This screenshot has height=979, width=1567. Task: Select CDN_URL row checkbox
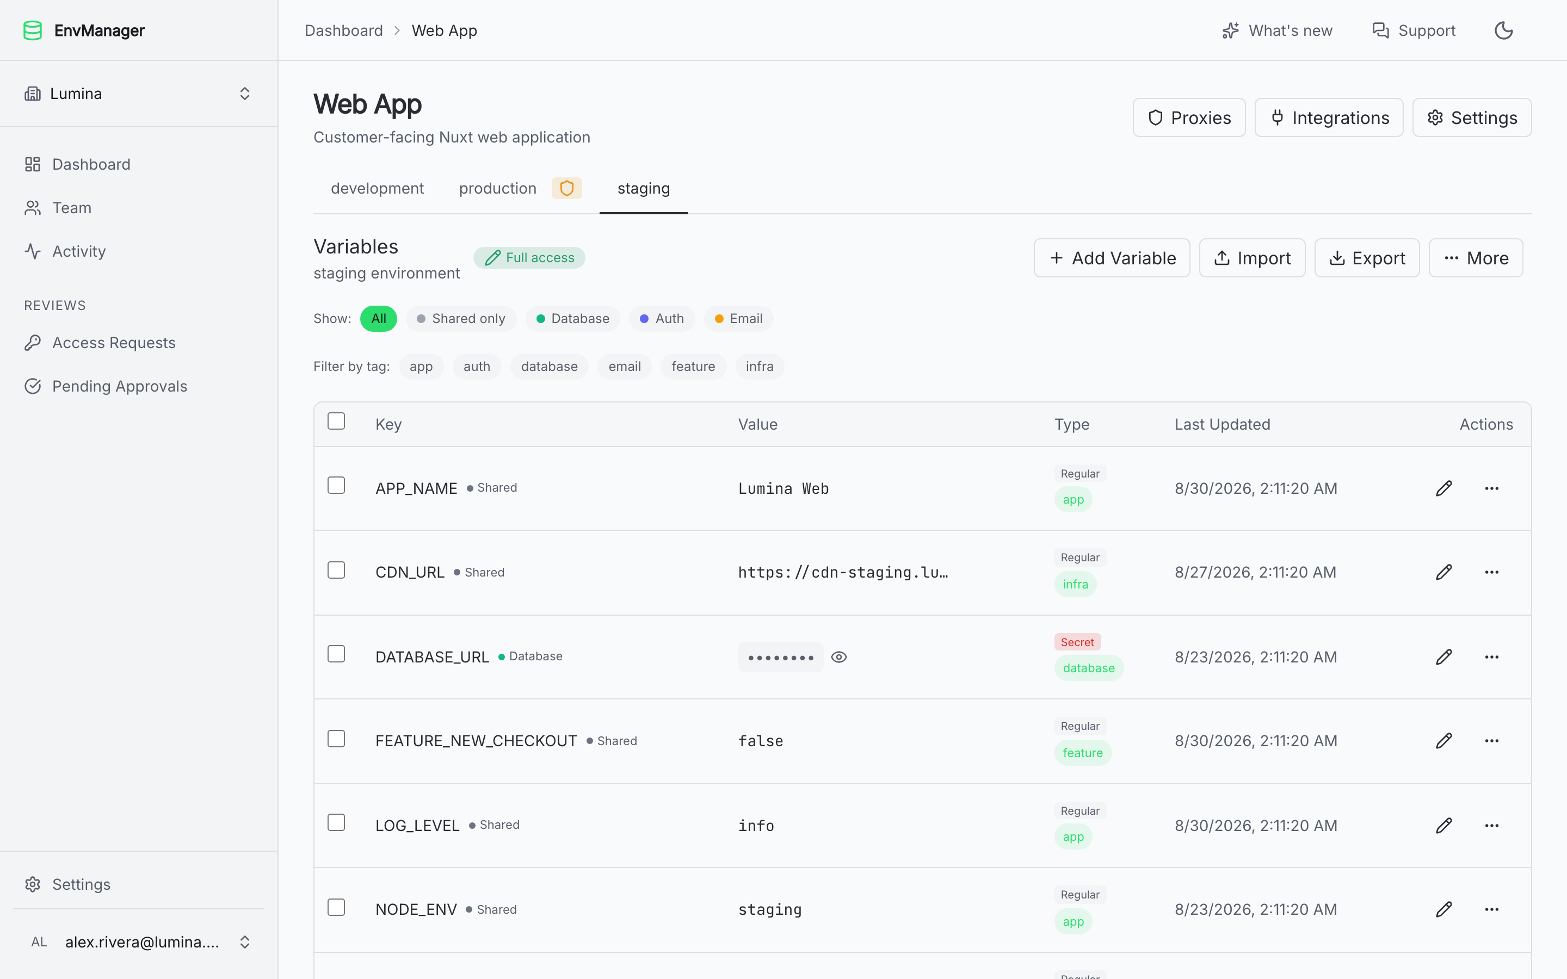click(336, 570)
